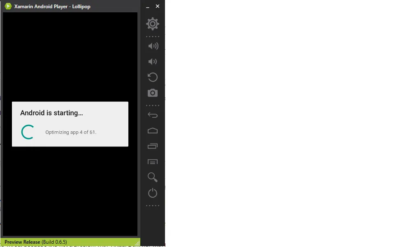The height and width of the screenshot is (247, 395).
Task: Open the Android menu key
Action: 152,162
